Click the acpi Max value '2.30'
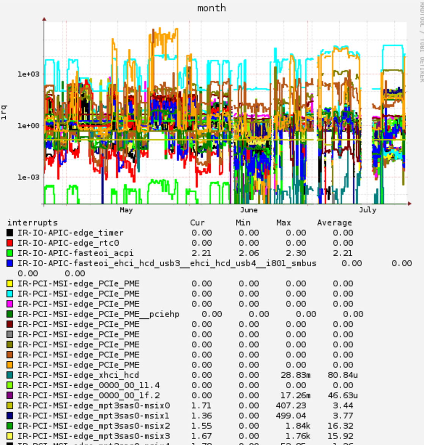 pyautogui.click(x=296, y=253)
